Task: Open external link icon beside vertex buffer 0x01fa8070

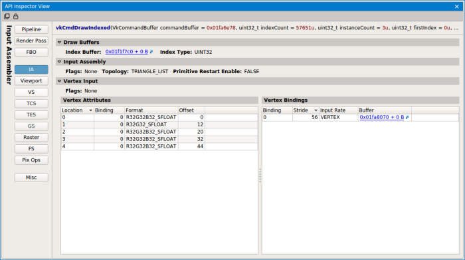Action: (407, 117)
